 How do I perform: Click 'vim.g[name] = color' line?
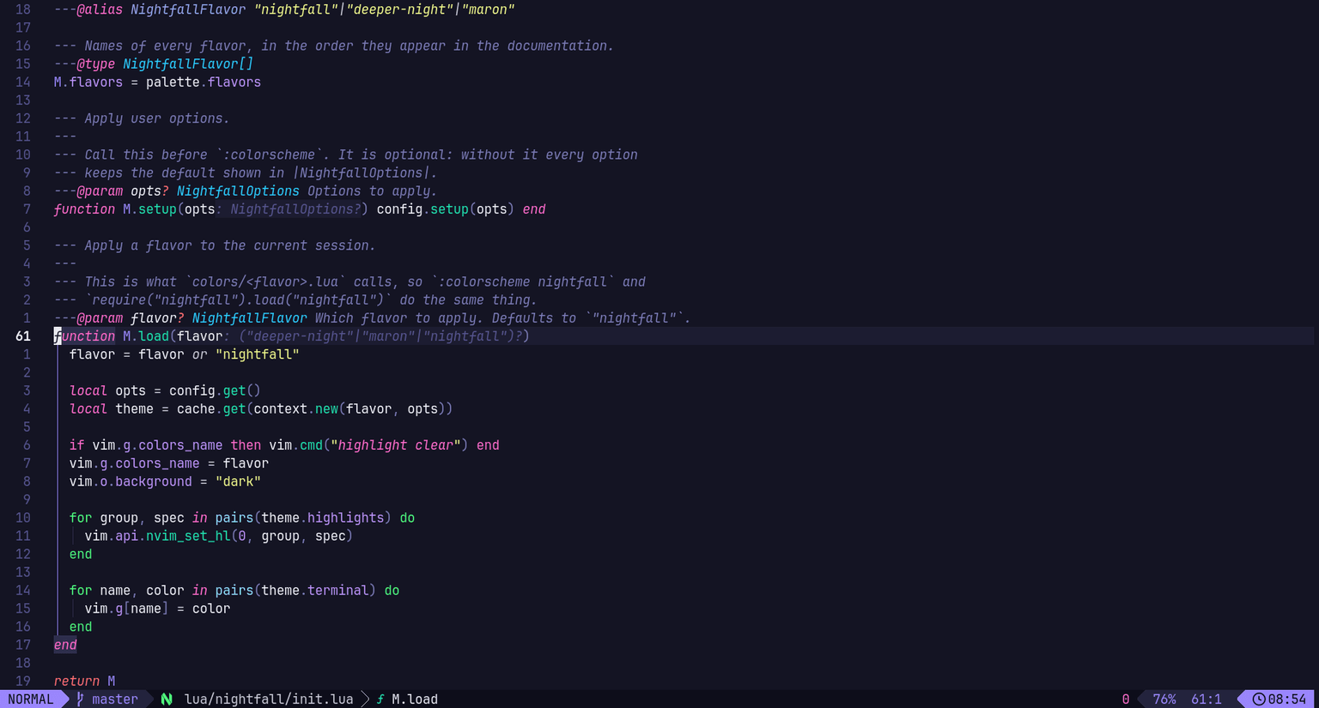click(x=157, y=608)
